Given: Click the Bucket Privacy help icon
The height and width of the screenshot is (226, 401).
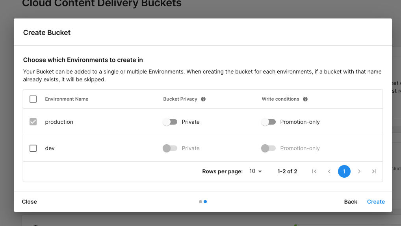Looking at the screenshot, I should click(x=203, y=99).
